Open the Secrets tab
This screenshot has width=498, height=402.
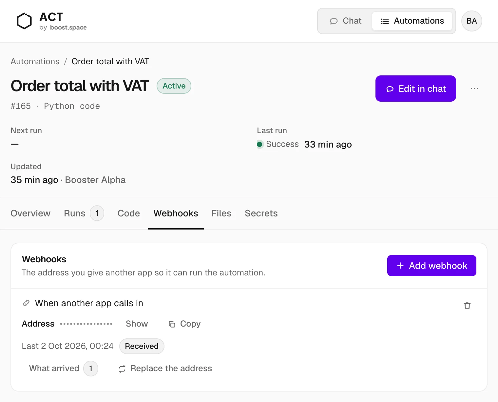click(261, 213)
